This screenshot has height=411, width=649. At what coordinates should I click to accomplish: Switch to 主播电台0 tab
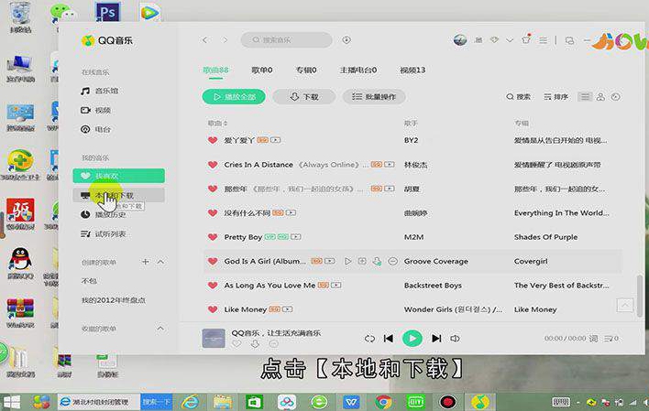tap(358, 70)
